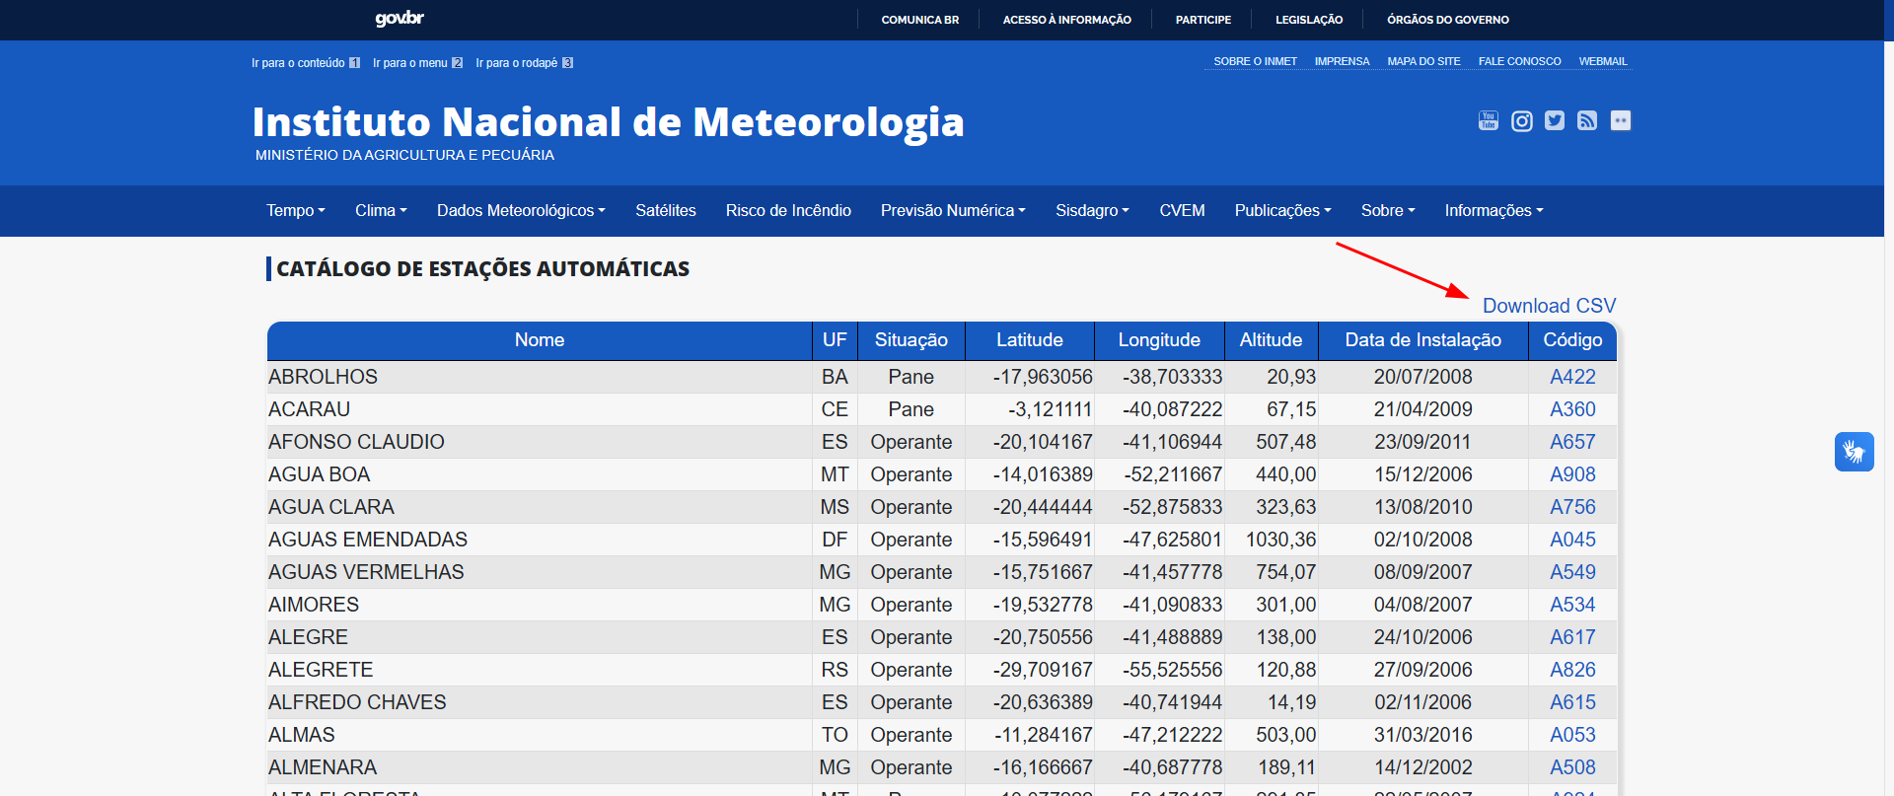Click the Data de Instalação column header
1894x796 pixels.
(x=1423, y=340)
